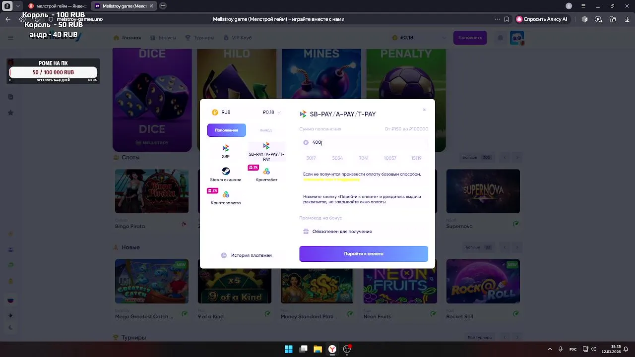Open the Турниры nav item
Screen dimensions: 635x357
pos(200,38)
